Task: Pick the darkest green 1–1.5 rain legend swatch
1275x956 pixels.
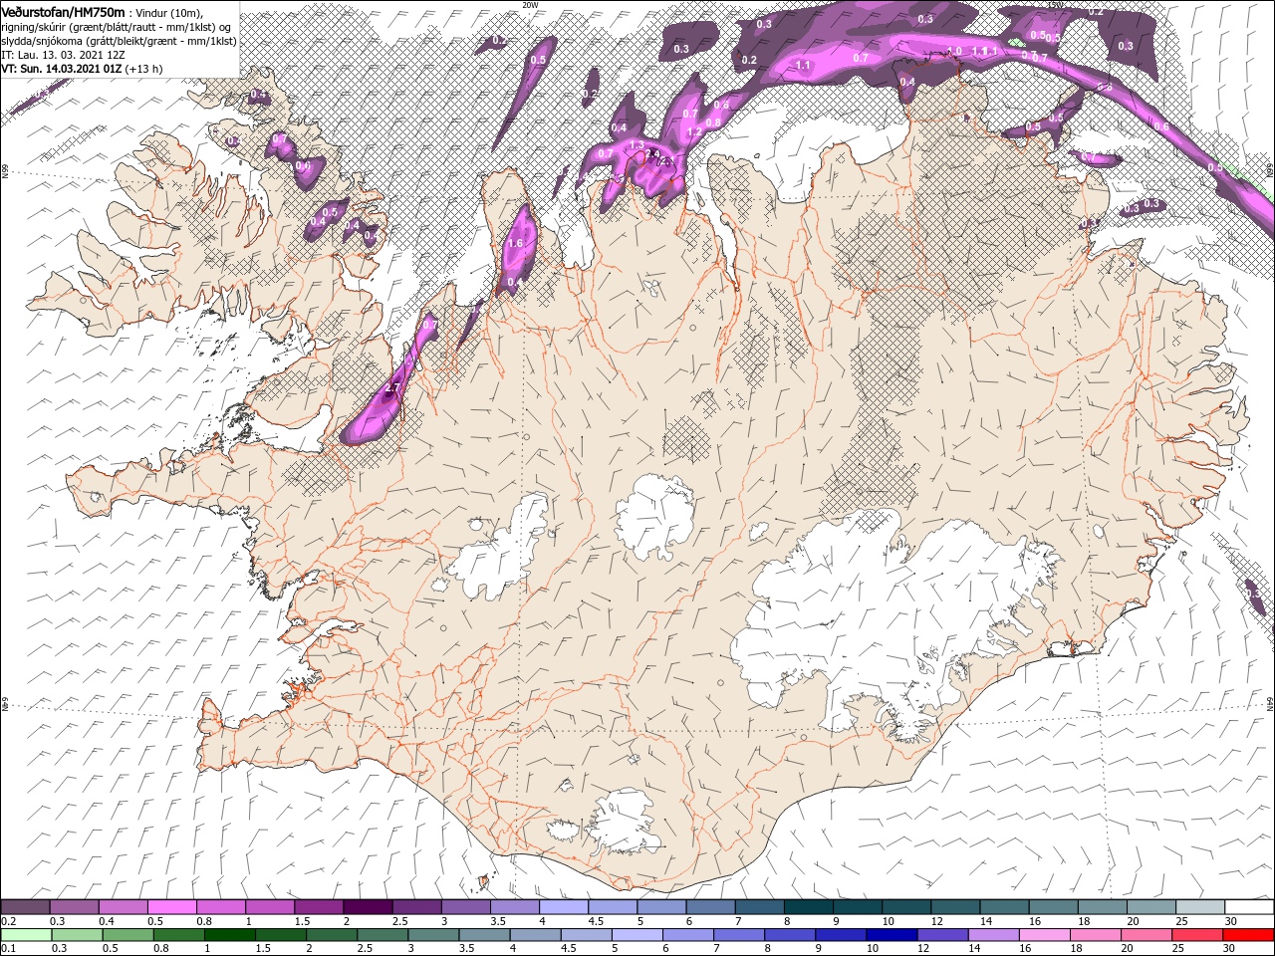Action: 229,934
